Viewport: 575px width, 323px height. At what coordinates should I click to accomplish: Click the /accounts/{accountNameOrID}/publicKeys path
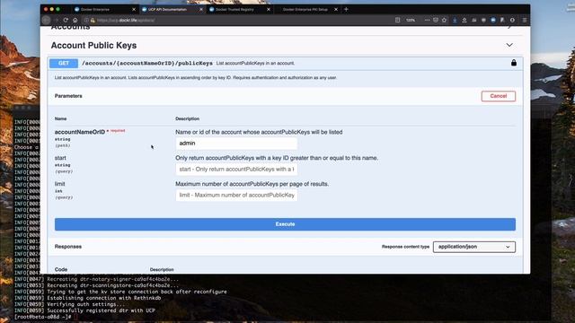147,63
